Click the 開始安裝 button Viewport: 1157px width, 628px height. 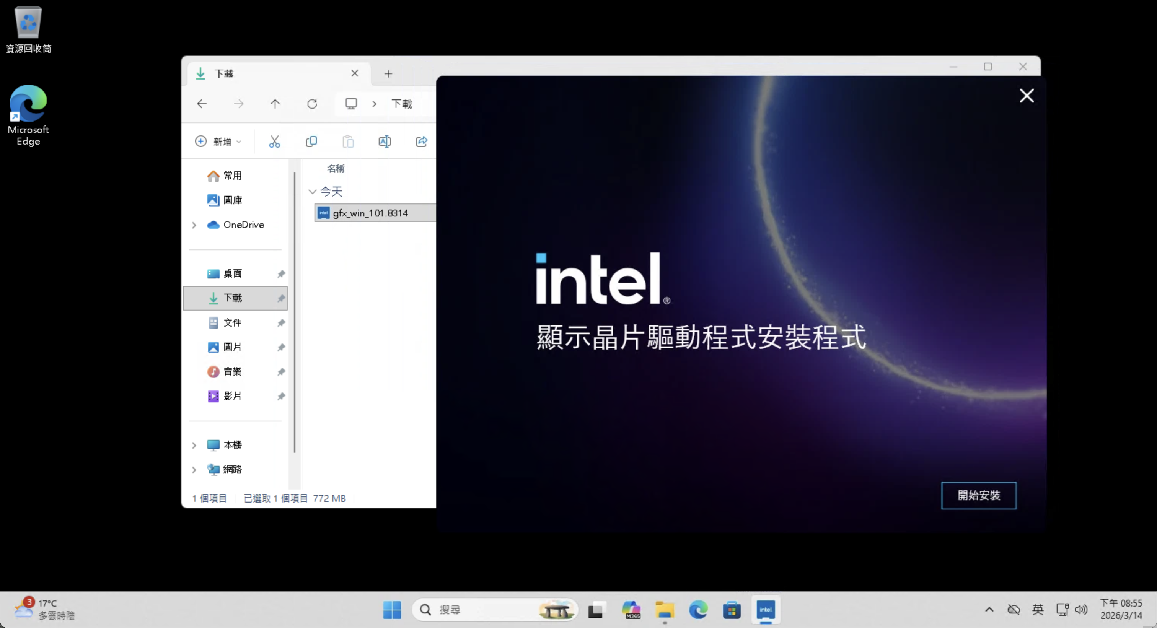(x=978, y=495)
